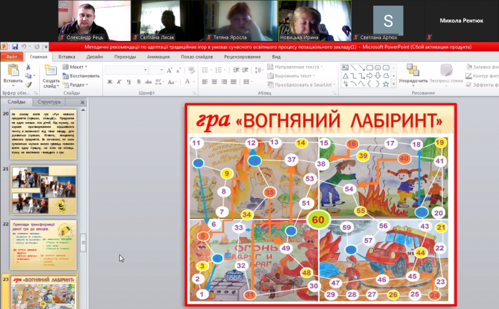This screenshot has width=499, height=309.
Task: Click the Save icon in quick access toolbar
Action: click(x=14, y=47)
